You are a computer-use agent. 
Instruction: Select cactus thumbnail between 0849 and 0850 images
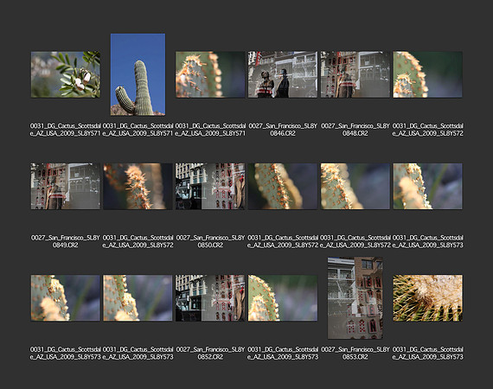pos(138,186)
